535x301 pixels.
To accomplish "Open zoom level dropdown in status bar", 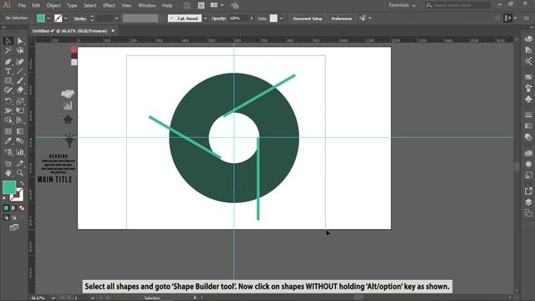I will [x=53, y=298].
